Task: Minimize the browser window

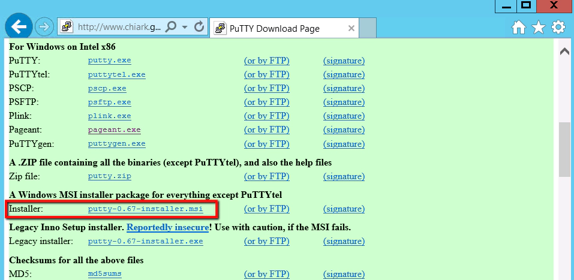Action: point(506,6)
